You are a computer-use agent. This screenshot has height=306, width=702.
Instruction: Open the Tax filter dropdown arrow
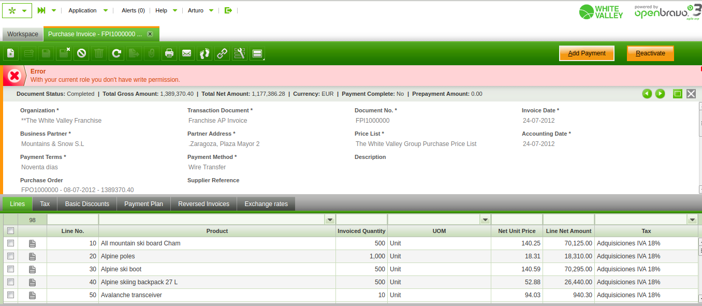[692, 220]
